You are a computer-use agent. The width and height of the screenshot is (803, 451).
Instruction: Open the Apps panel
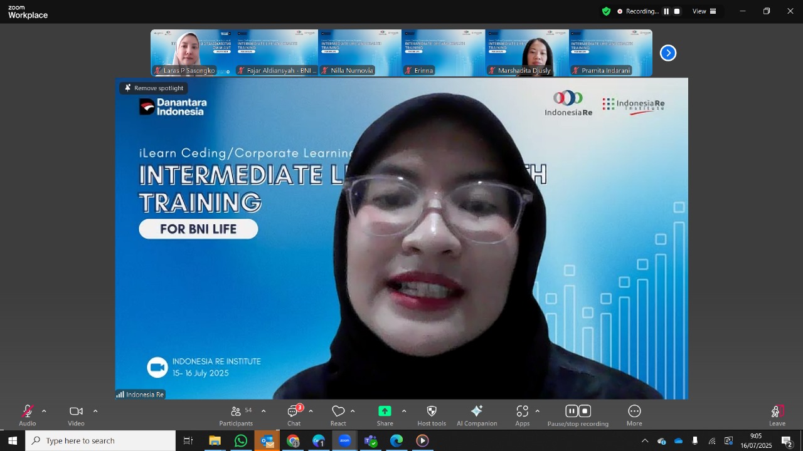[523, 415]
